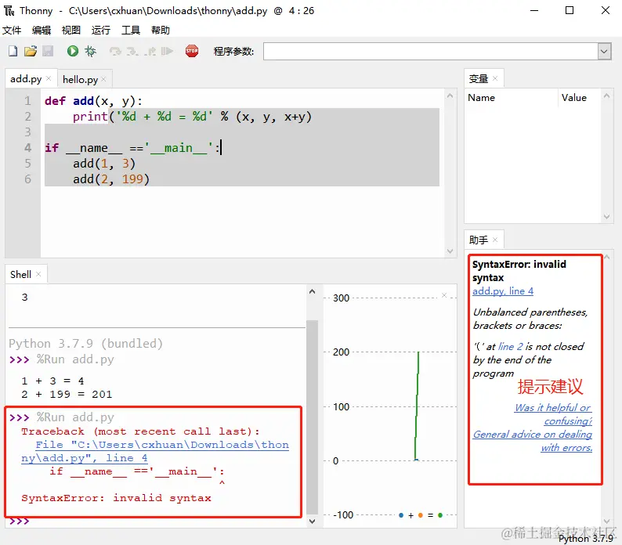Close the Shell panel tab
Screen dimensions: 622x545
[x=38, y=274]
